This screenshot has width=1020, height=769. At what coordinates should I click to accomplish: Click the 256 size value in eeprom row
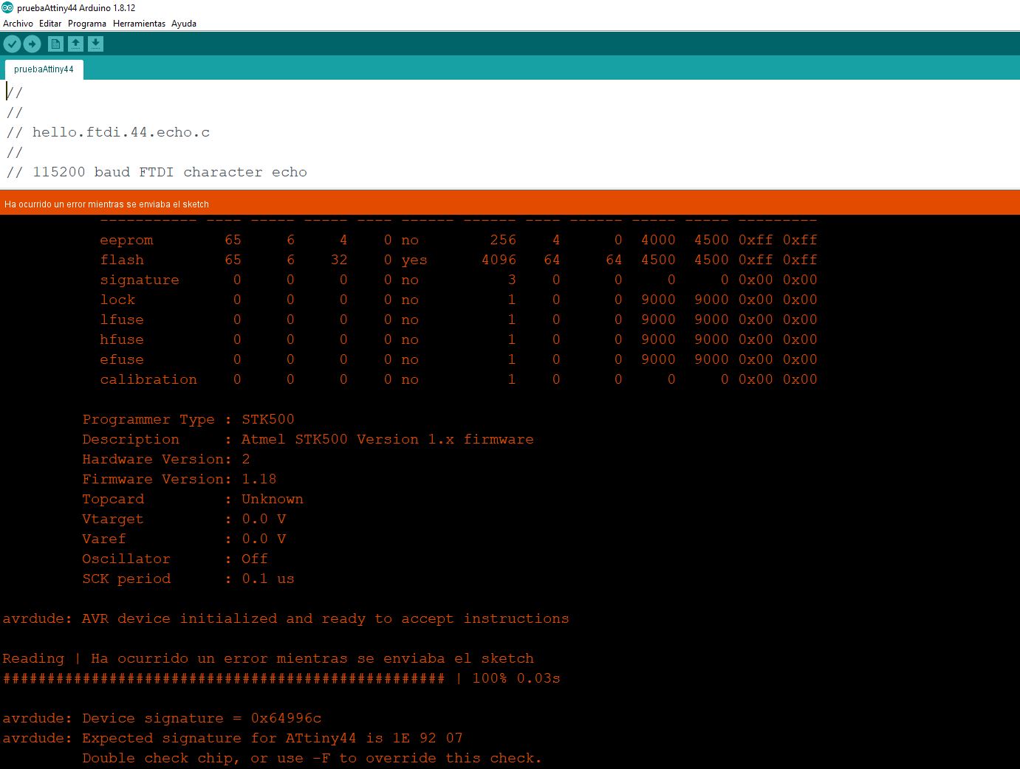(x=503, y=240)
